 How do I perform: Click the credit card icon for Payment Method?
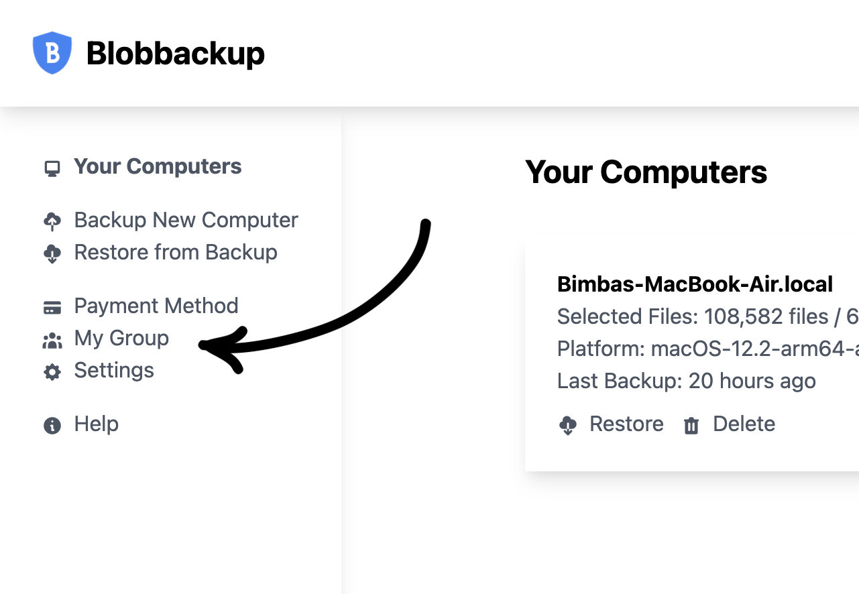pyautogui.click(x=52, y=307)
